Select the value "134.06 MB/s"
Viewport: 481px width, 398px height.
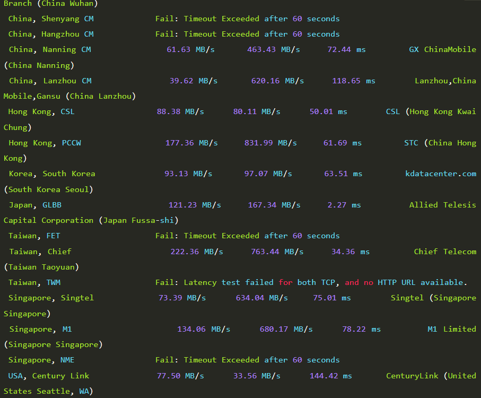[204, 329]
